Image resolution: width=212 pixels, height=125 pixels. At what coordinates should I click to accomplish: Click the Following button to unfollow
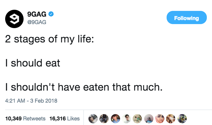[x=186, y=18]
